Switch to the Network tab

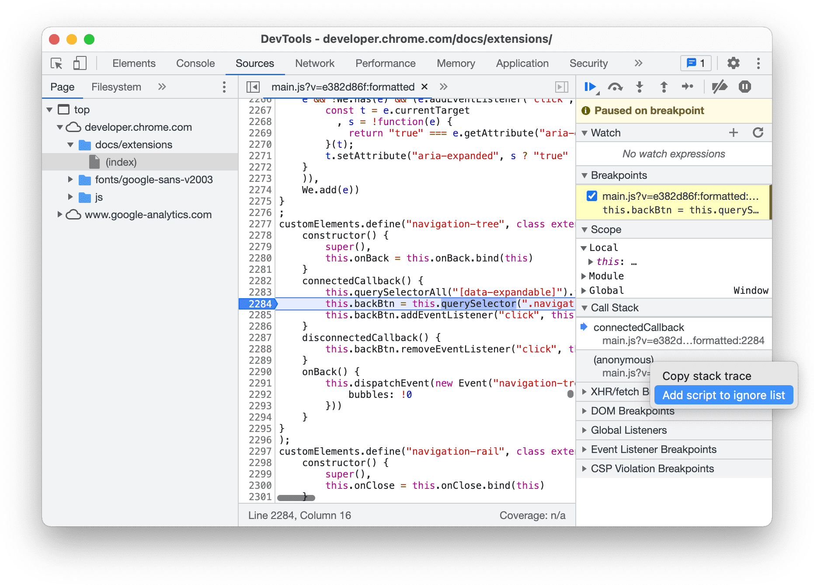(x=314, y=63)
